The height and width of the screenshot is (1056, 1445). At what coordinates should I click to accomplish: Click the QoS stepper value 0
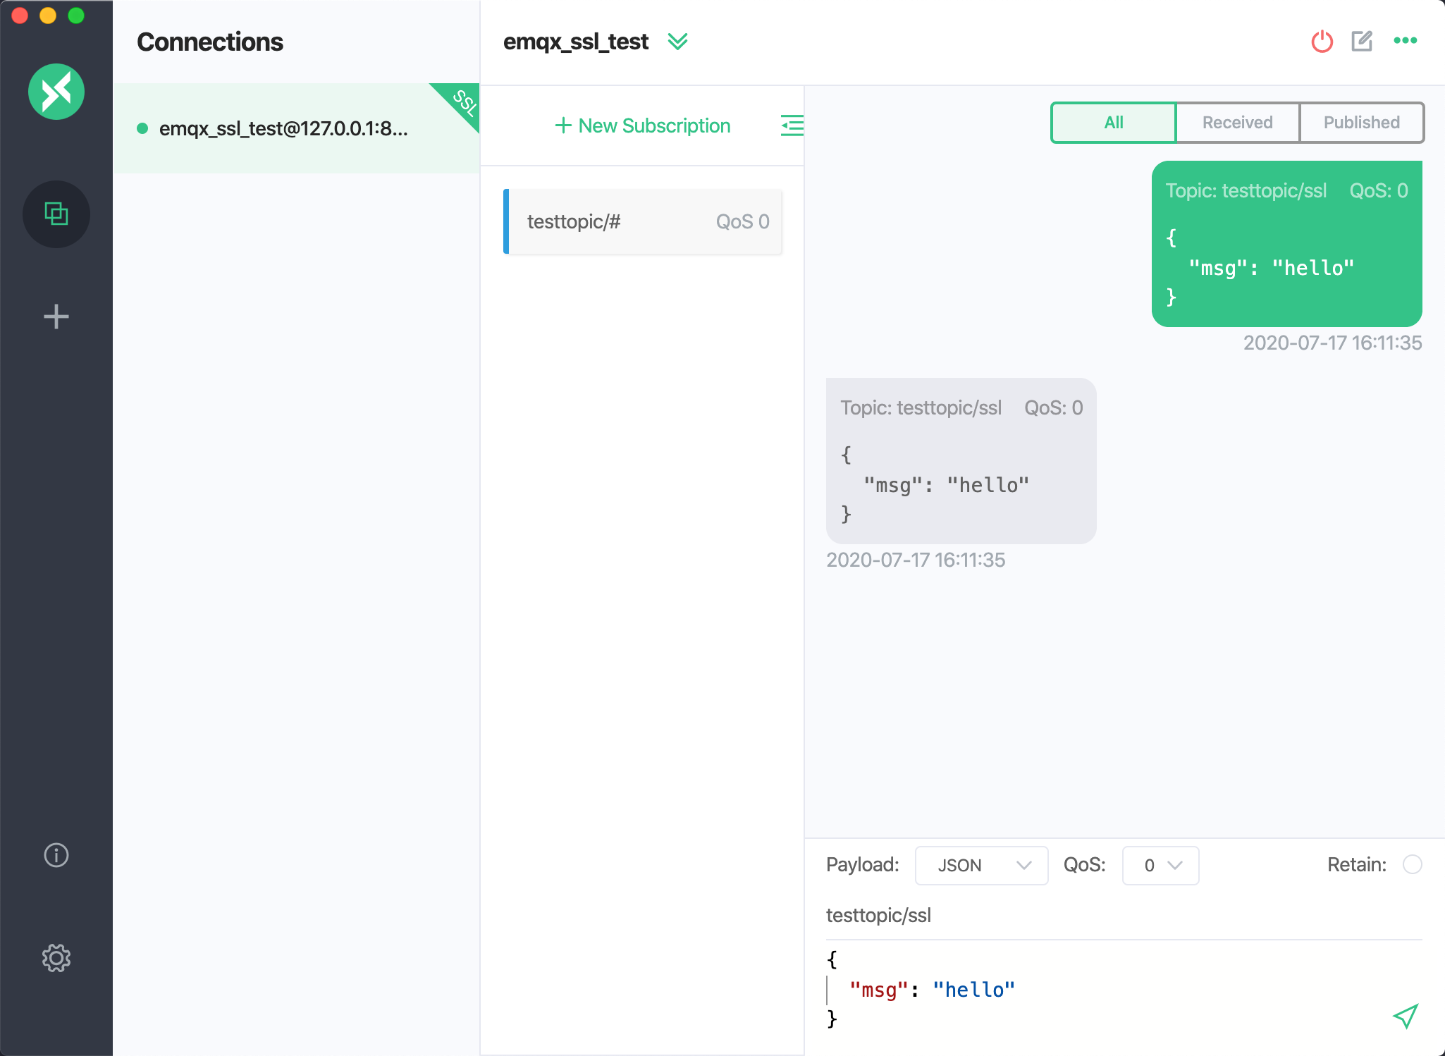click(1150, 864)
